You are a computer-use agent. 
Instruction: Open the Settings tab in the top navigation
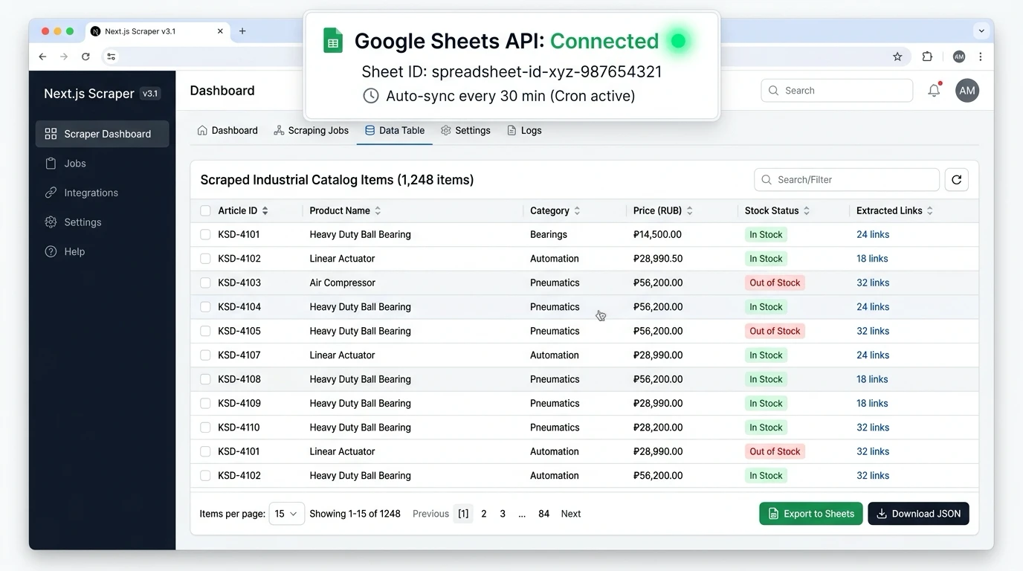tap(465, 130)
